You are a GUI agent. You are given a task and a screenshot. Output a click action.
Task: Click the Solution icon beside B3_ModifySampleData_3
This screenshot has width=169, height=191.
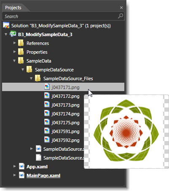pyautogui.click(x=6, y=25)
